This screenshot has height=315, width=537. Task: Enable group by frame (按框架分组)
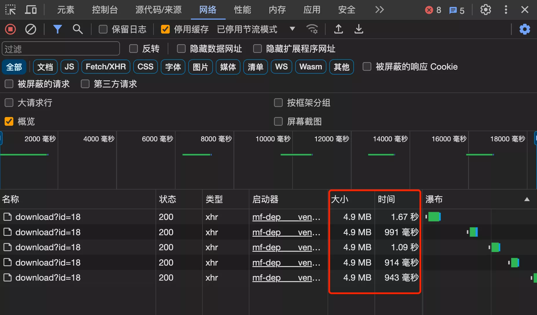[x=278, y=103]
